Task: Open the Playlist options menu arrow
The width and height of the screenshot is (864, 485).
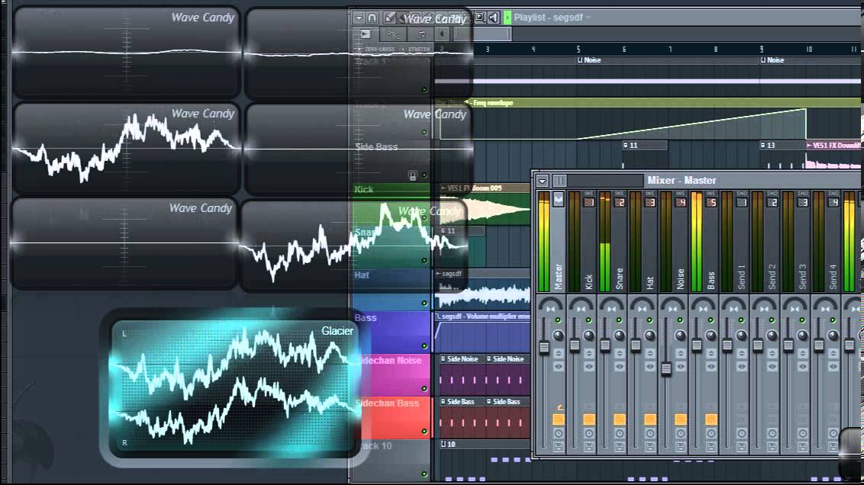Action: (359, 18)
